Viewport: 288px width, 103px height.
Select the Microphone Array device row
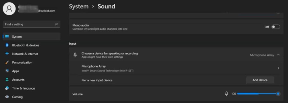176,68
